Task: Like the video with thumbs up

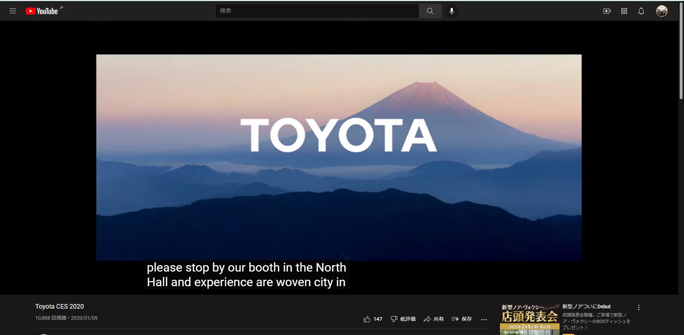Action: (373, 319)
